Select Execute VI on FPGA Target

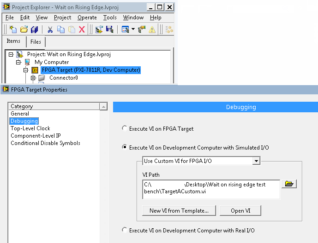(x=125, y=128)
